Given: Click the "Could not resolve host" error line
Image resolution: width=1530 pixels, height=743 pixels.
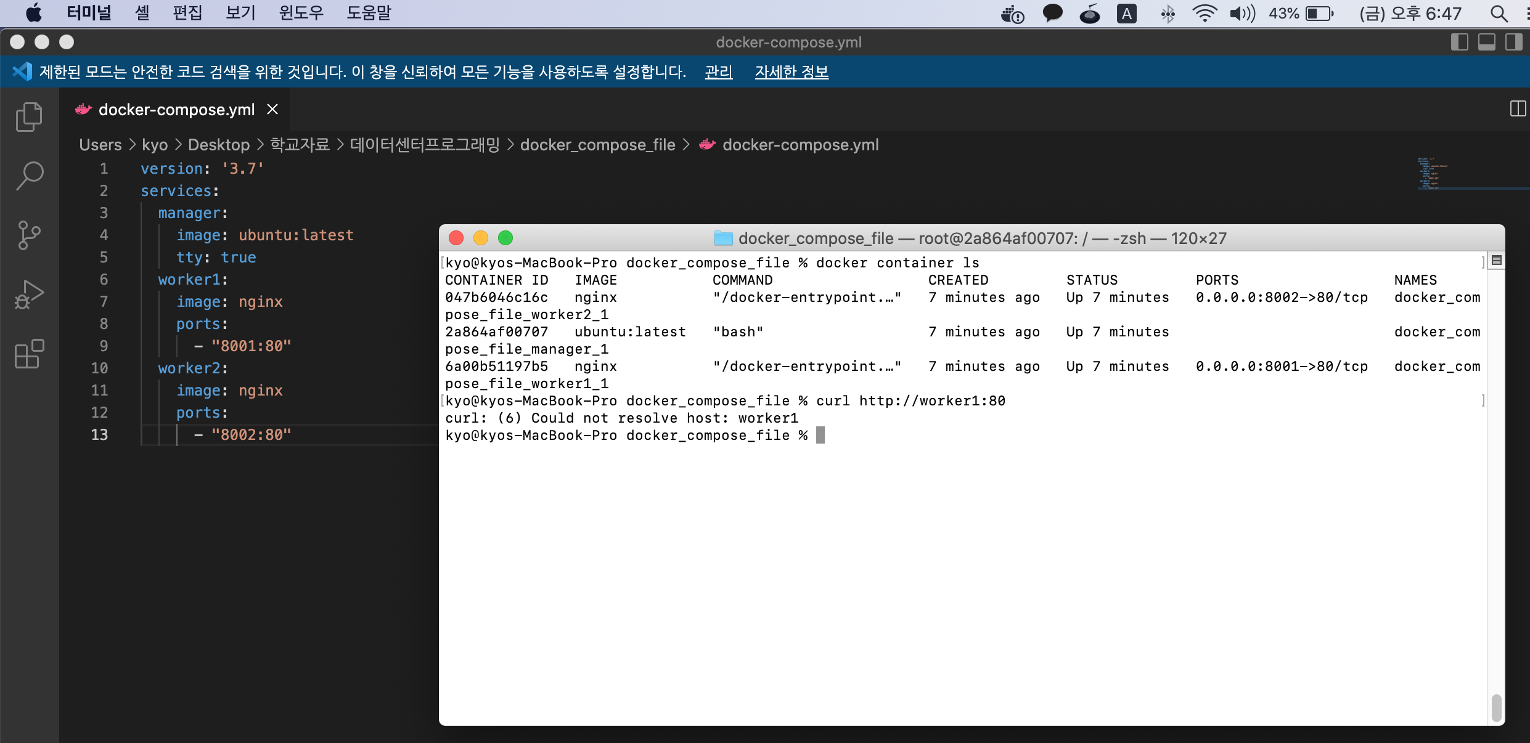Looking at the screenshot, I should pos(622,418).
